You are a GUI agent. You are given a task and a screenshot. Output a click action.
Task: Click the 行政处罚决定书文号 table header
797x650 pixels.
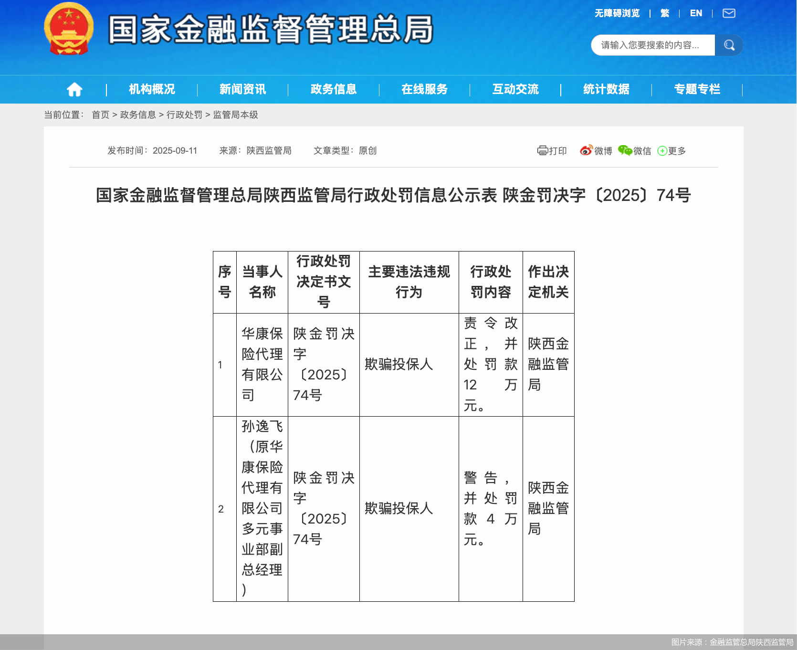point(324,282)
